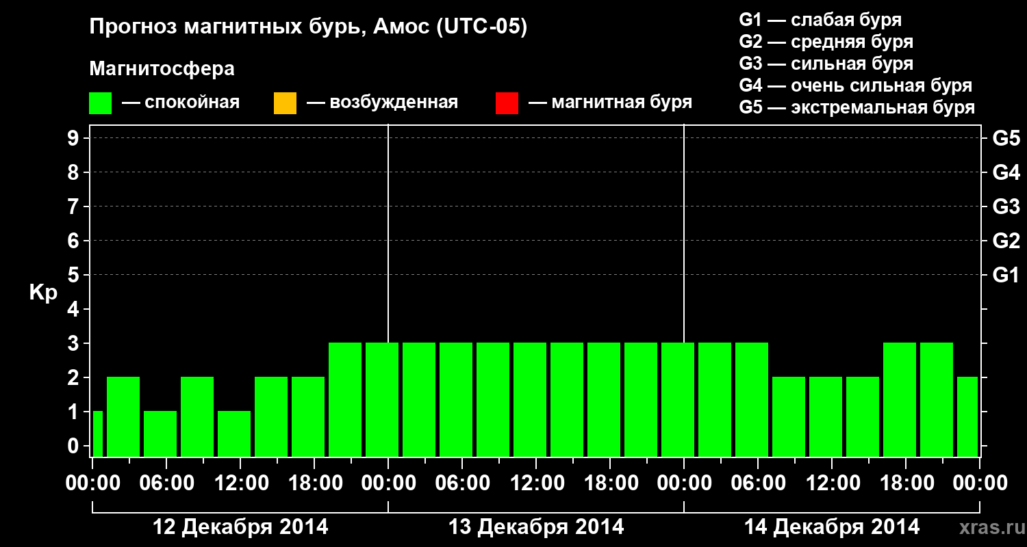Click the right-axis 'G3' label beside Kp 7

[x=1006, y=206]
